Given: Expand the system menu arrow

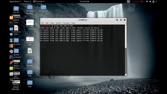Looking at the screenshot, I should [x=156, y=2].
